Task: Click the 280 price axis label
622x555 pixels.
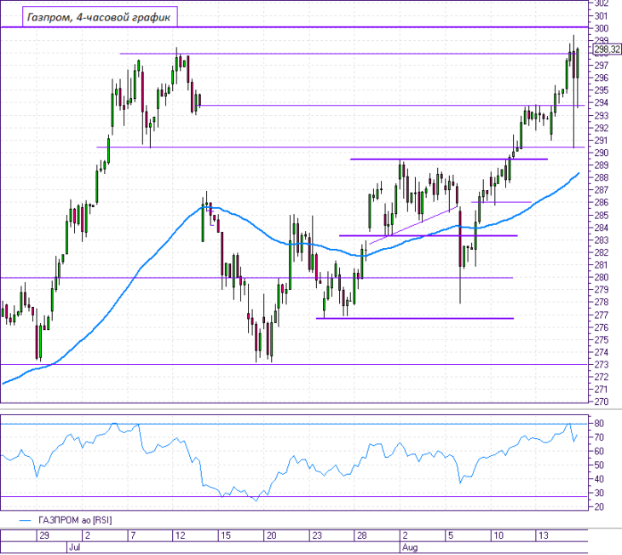Action: point(602,277)
